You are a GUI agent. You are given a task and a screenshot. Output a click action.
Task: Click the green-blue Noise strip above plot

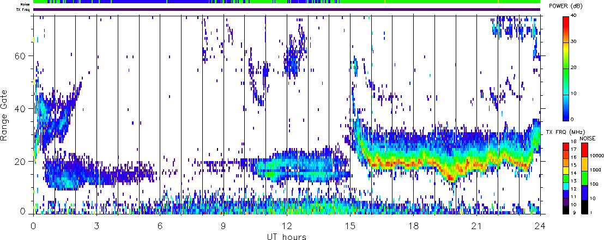287,2
